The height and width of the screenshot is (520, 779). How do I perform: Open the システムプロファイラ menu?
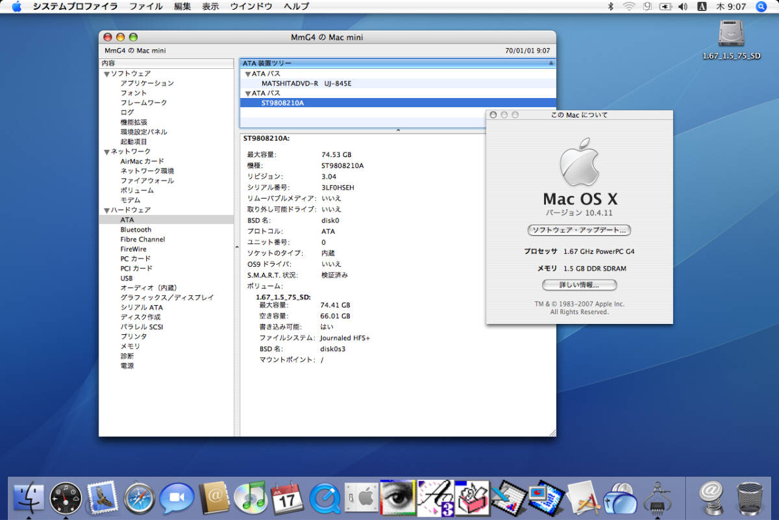click(75, 6)
